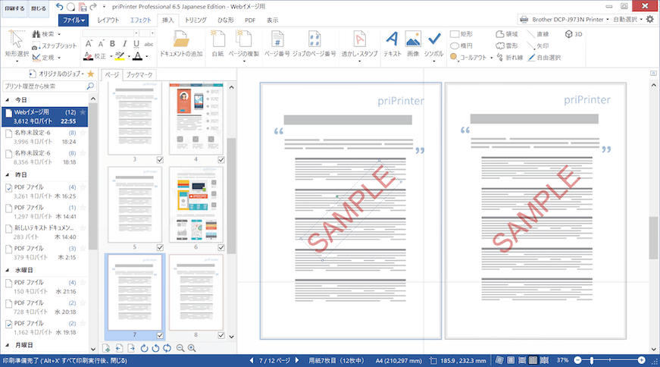The height and width of the screenshot is (367, 660).
Task: Uncheck the page 5 thumbnail checkbox
Action: 160,247
